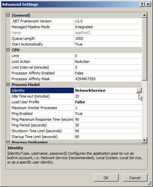Screen dimensions: 153x187
Task: Click the Processor Affinity Mask value 4294967295
Action: point(85,79)
